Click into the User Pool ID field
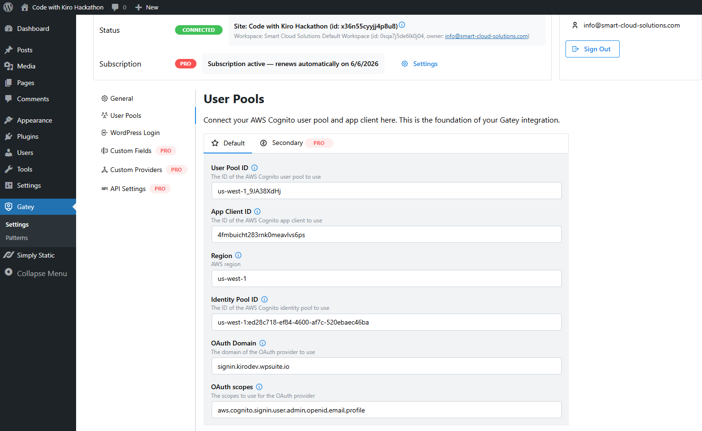702x431 pixels. [x=386, y=191]
